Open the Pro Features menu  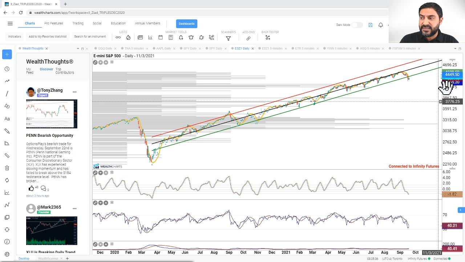pyautogui.click(x=53, y=23)
